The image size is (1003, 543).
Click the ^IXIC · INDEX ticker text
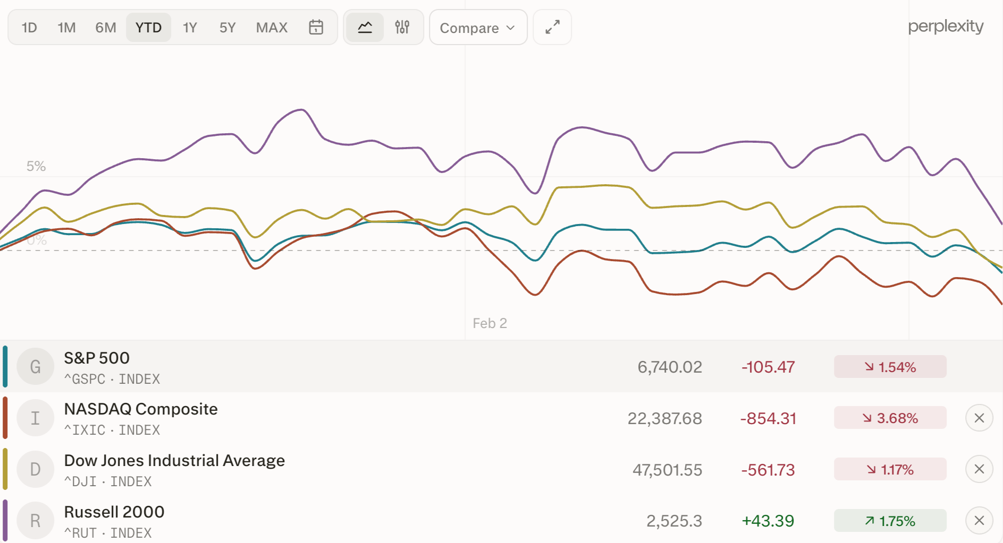point(112,430)
